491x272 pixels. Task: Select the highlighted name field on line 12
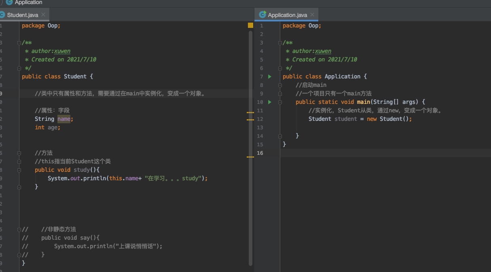click(x=64, y=119)
